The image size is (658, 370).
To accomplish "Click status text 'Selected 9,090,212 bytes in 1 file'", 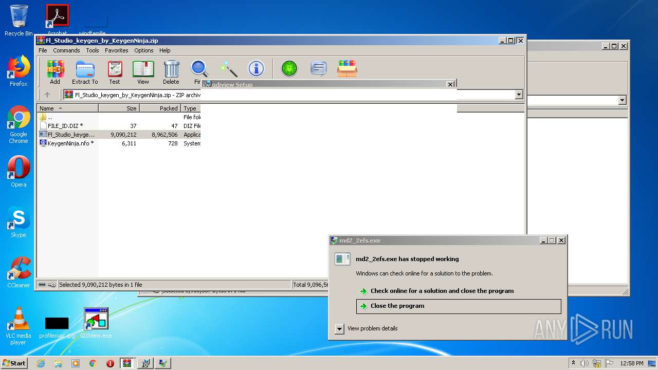I will (101, 285).
